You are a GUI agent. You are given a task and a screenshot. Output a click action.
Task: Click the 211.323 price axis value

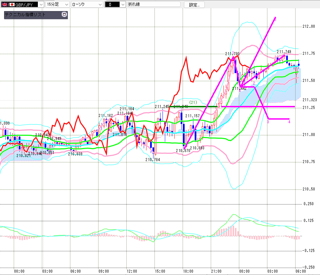click(310, 100)
